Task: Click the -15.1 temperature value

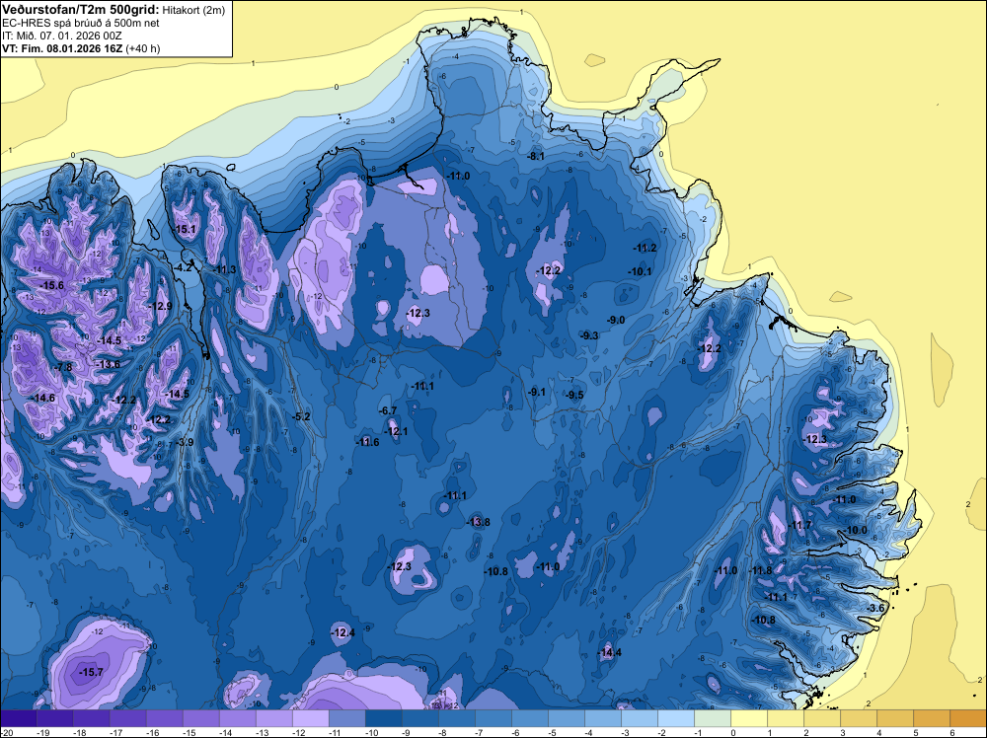Action: point(184,230)
